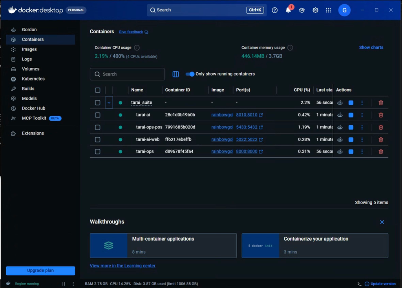Open Gordon in the sidebar
Viewport: 402px width, 288px height.
tap(40, 30)
